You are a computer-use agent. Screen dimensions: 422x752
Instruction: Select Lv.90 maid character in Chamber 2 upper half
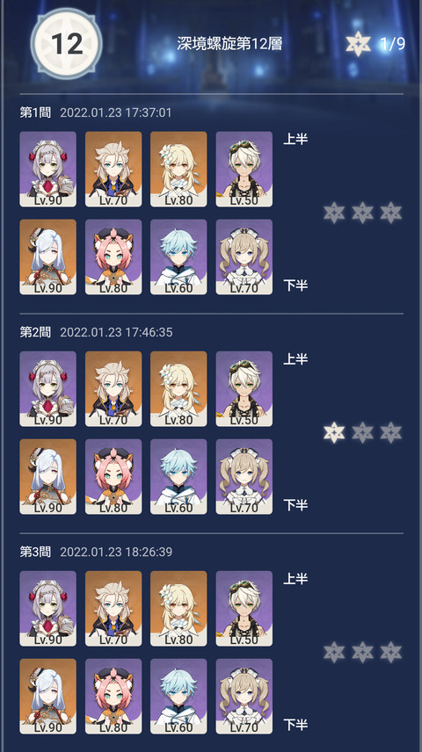tap(48, 389)
